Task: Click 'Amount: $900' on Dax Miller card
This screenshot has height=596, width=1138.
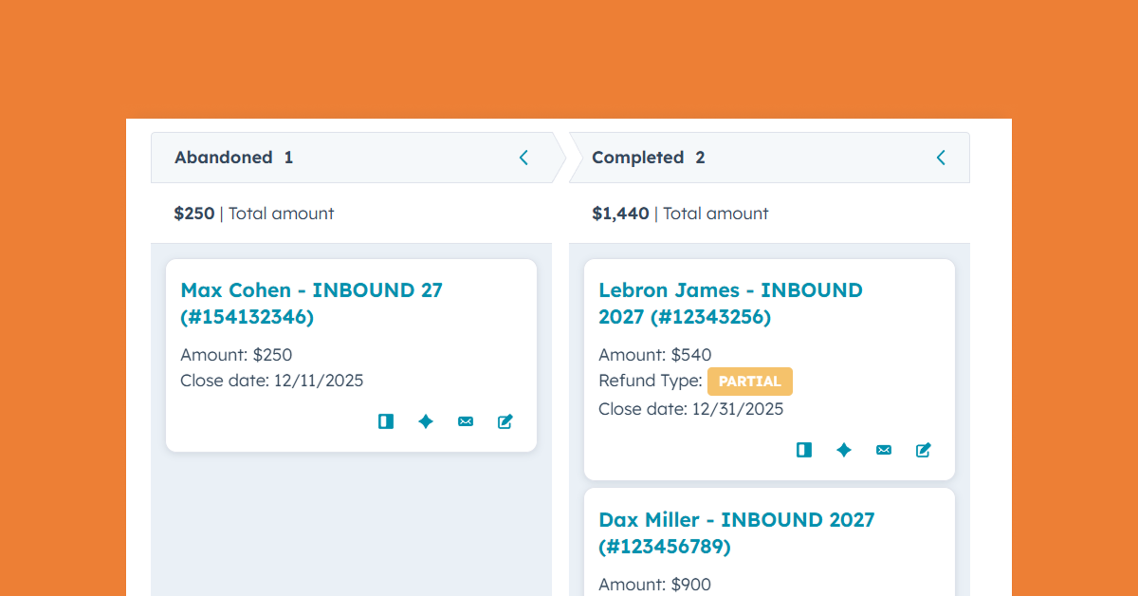Action: 654,585
